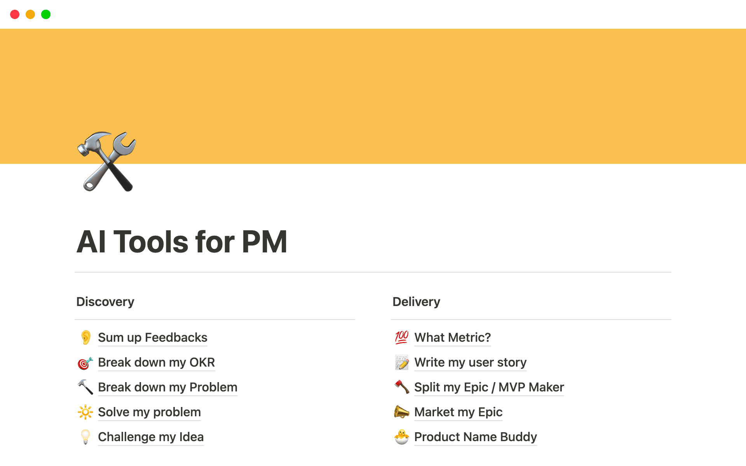Screen dimensions: 746x466
Task: Click the hammer and wrench page icon
Action: point(106,161)
